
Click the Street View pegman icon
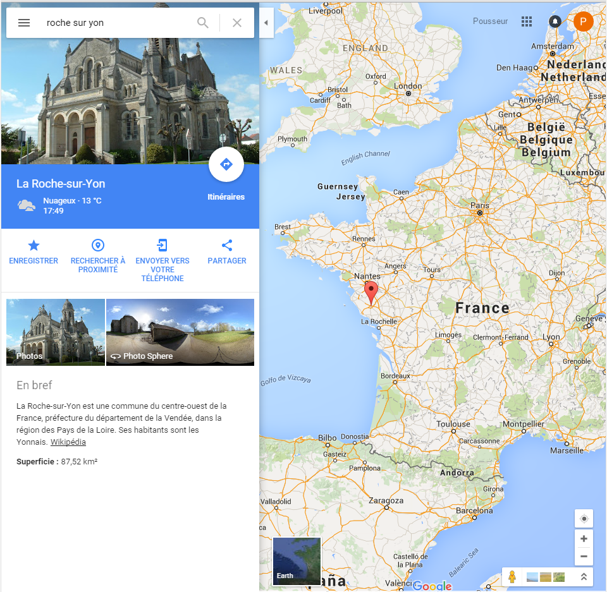512,577
